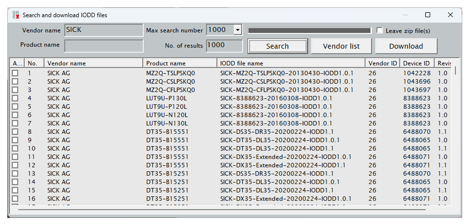Select file name SICK-MZ2Q-CSLPSKQ0-20130430-IODD1.0.1

286,81
